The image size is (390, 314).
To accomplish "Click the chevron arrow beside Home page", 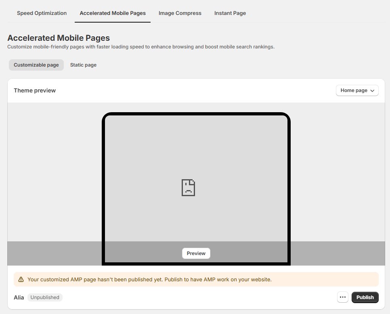I will (372, 91).
